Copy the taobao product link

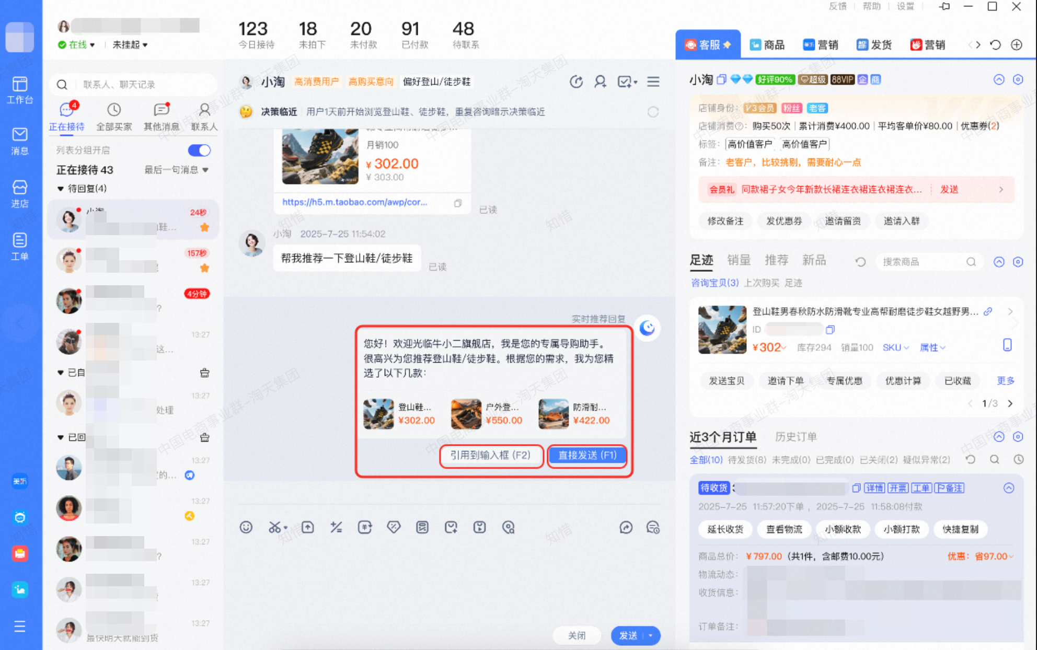(458, 203)
